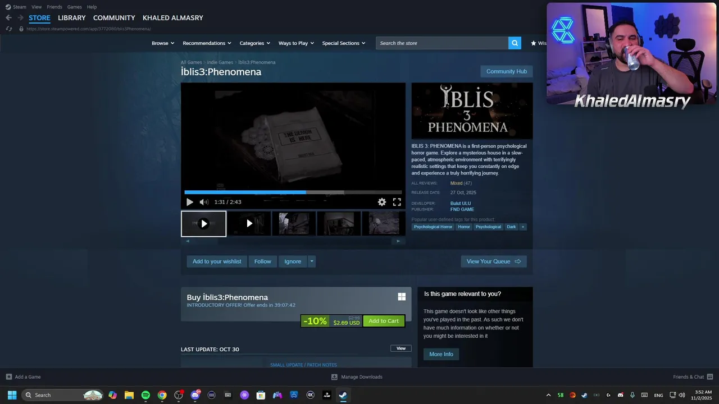Viewport: 719px width, 404px height.
Task: Open KHALED ALMASRY profile tab
Action: 173,18
